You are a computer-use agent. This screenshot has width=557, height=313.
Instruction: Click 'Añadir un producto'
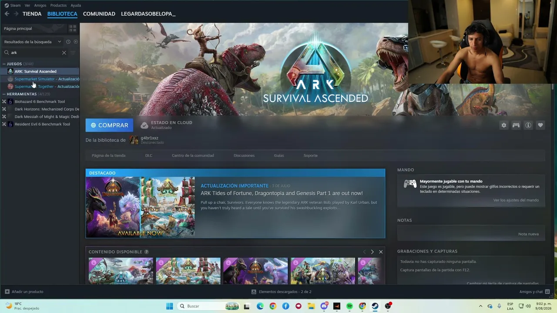pos(24,292)
